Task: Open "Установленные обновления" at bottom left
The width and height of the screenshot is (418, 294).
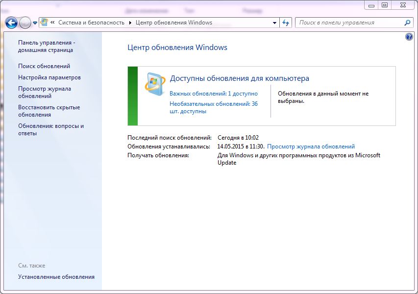Action: [x=56, y=277]
